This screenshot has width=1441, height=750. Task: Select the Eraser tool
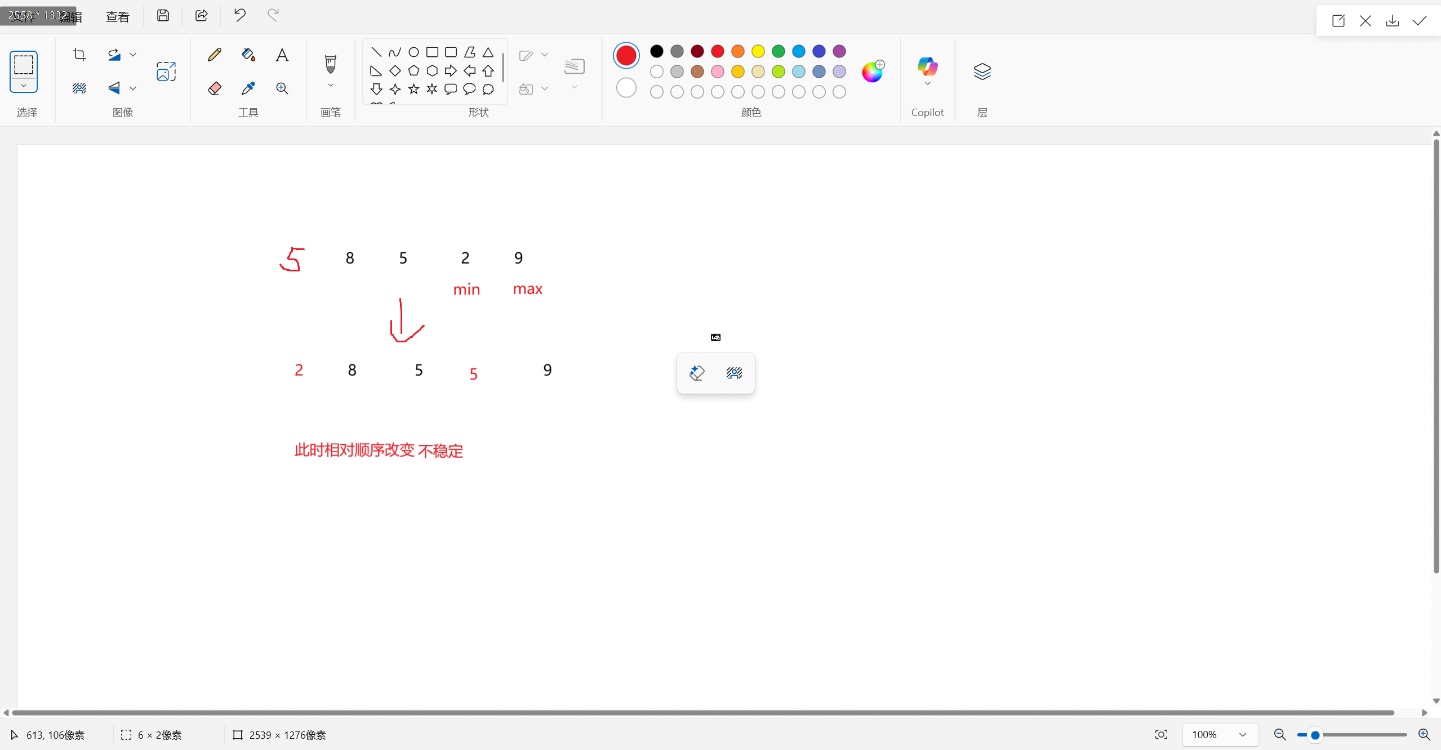point(215,88)
